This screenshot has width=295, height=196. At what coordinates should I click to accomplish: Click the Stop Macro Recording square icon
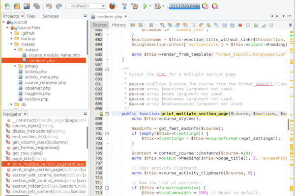point(248,25)
